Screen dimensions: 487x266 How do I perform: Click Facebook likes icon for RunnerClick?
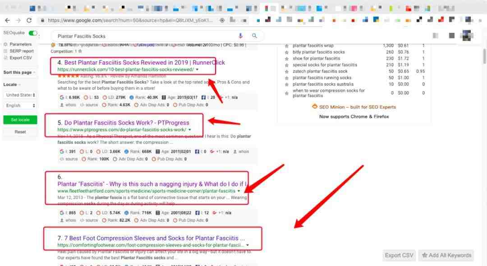203,97
